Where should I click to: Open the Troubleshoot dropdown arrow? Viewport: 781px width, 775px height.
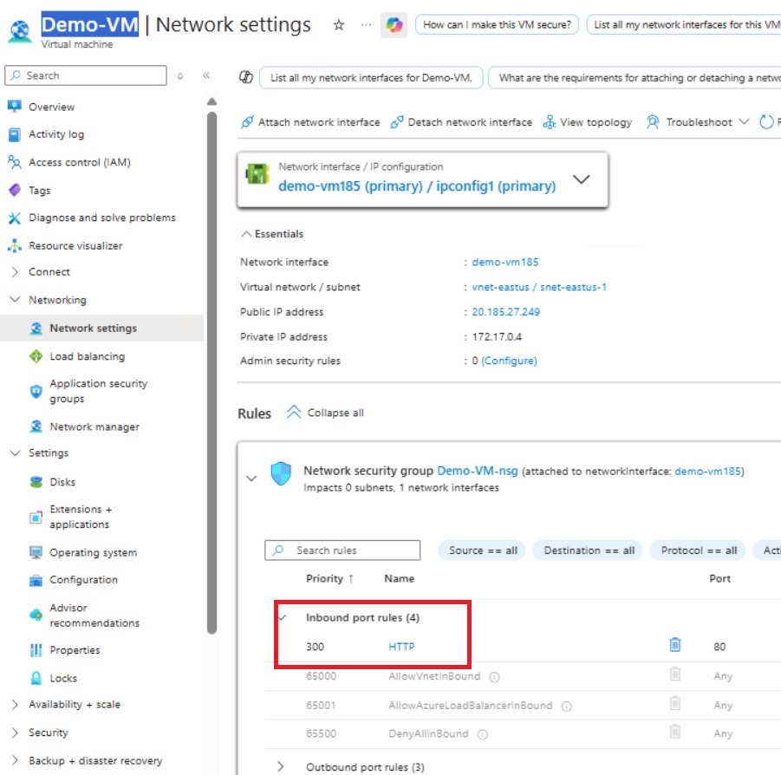click(744, 121)
